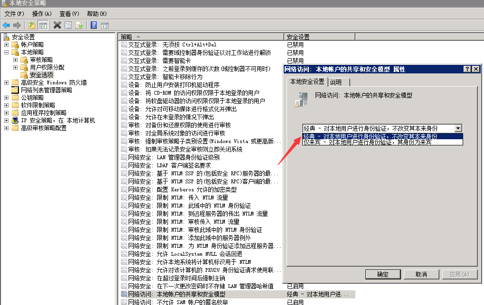Click the dialog's ? help button in title bar
484x305 pixels.
(x=467, y=69)
